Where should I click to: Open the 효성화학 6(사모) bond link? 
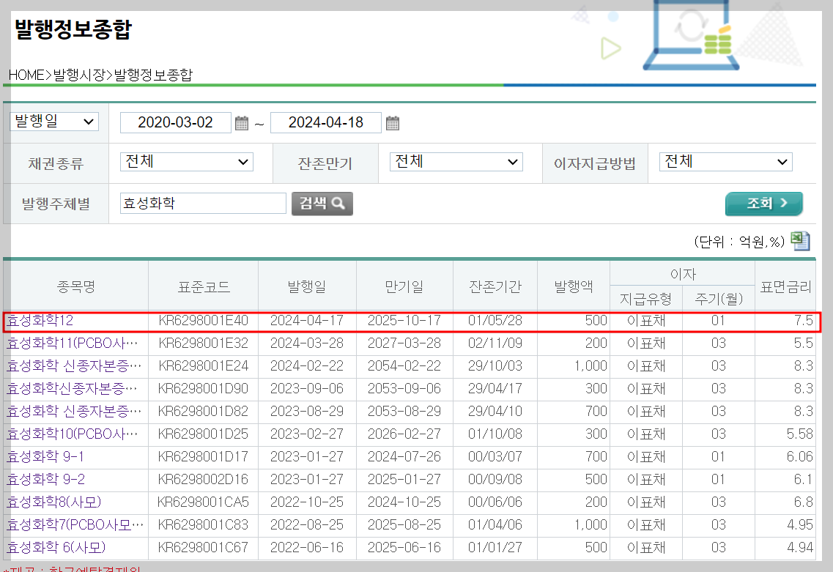click(x=56, y=548)
